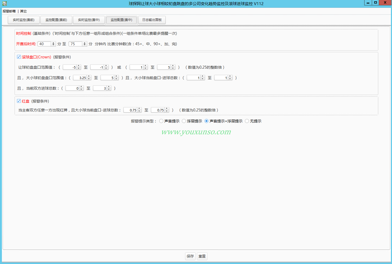Minimize the application window
The width and height of the screenshot is (392, 264).
pyautogui.click(x=368, y=3)
